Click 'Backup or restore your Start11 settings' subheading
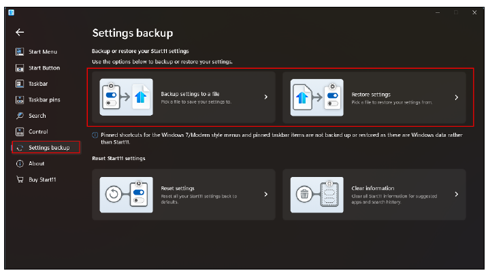488x275 pixels. click(140, 51)
